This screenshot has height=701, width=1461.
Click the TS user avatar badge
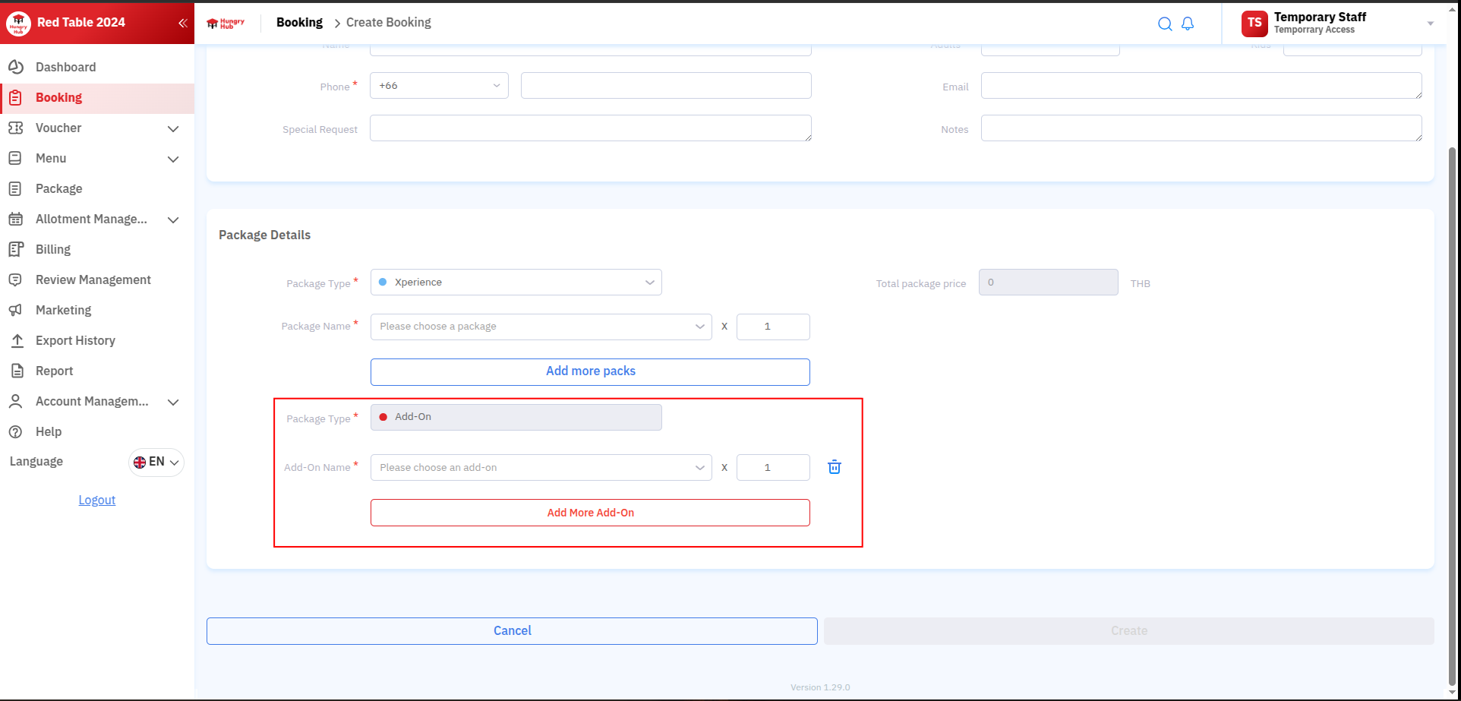pyautogui.click(x=1254, y=24)
